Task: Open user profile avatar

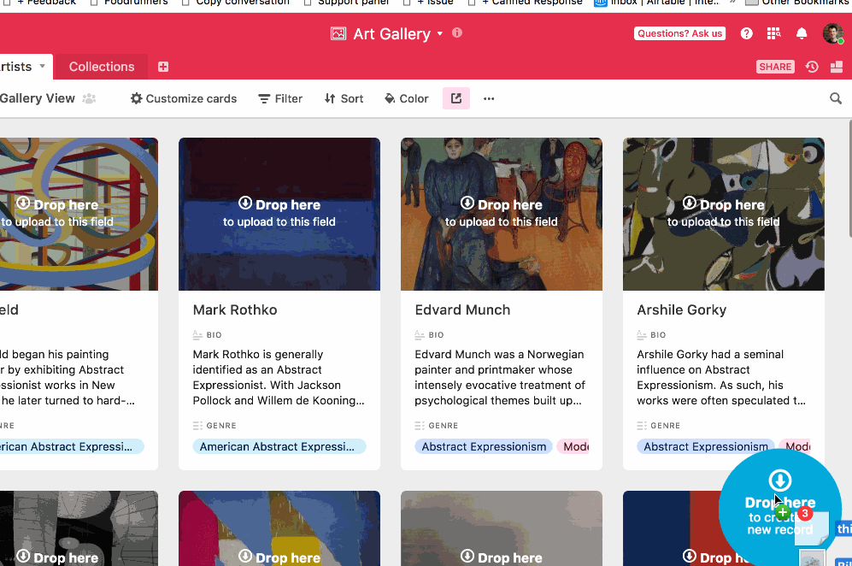Action: pos(833,33)
